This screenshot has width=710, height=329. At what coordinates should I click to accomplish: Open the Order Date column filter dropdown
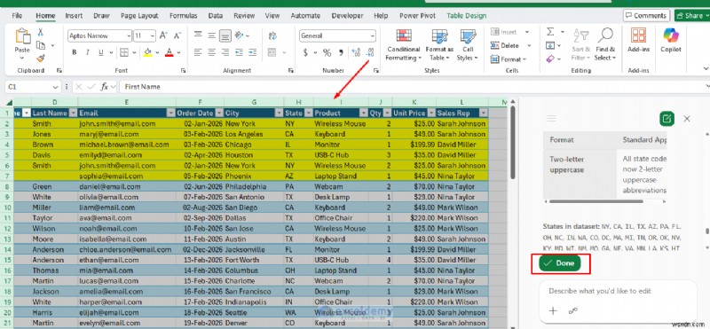(219, 114)
